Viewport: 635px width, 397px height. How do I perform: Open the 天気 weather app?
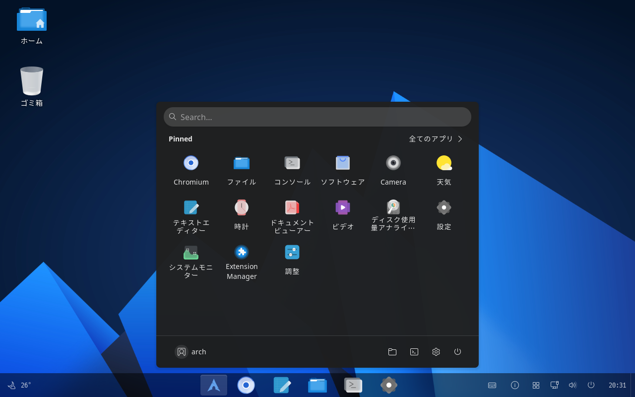click(x=444, y=170)
